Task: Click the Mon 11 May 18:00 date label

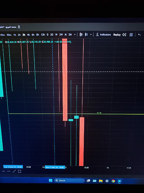Action: [x=55, y=168]
